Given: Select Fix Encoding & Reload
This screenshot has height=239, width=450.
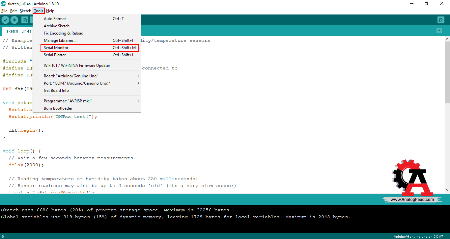Looking at the screenshot, I should [87, 33].
